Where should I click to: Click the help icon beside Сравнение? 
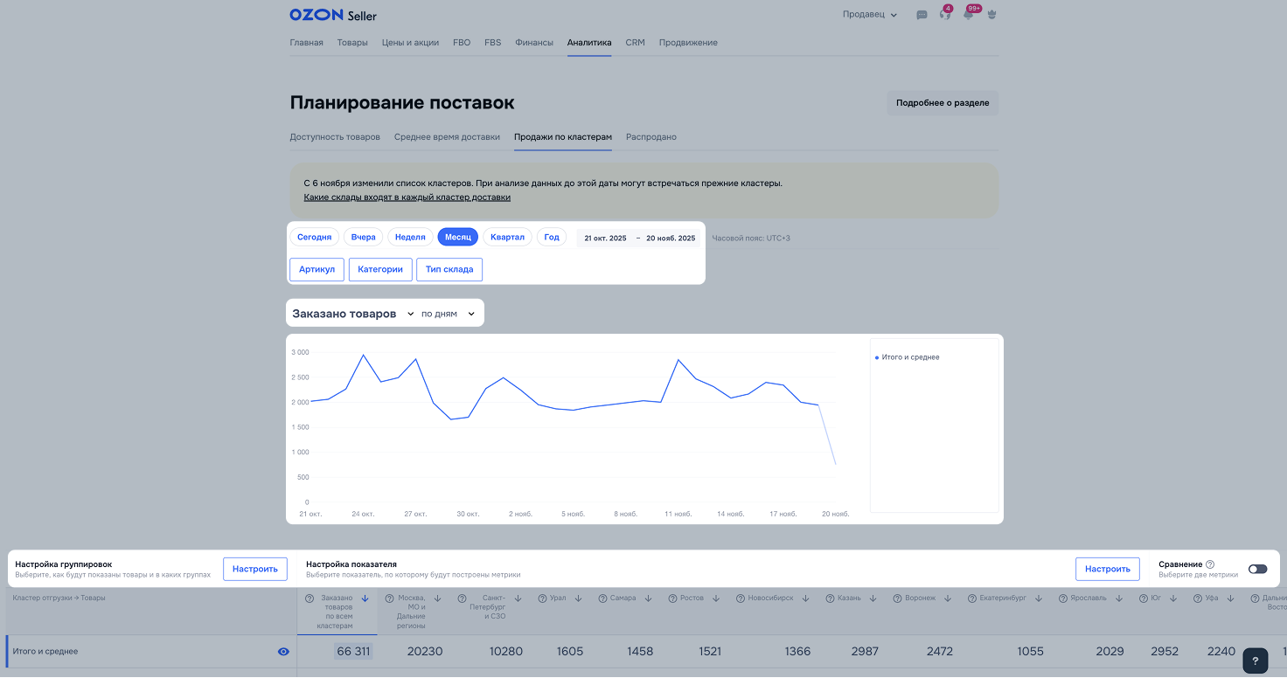[x=1210, y=564]
